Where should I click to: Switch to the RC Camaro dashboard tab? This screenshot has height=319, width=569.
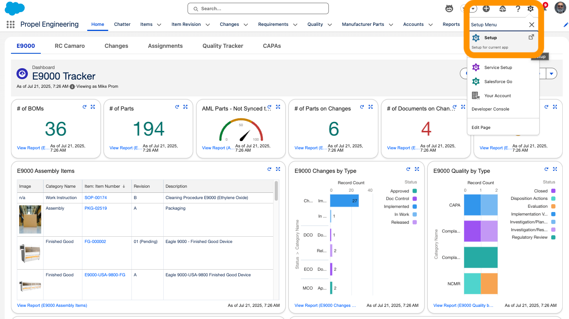(69, 46)
